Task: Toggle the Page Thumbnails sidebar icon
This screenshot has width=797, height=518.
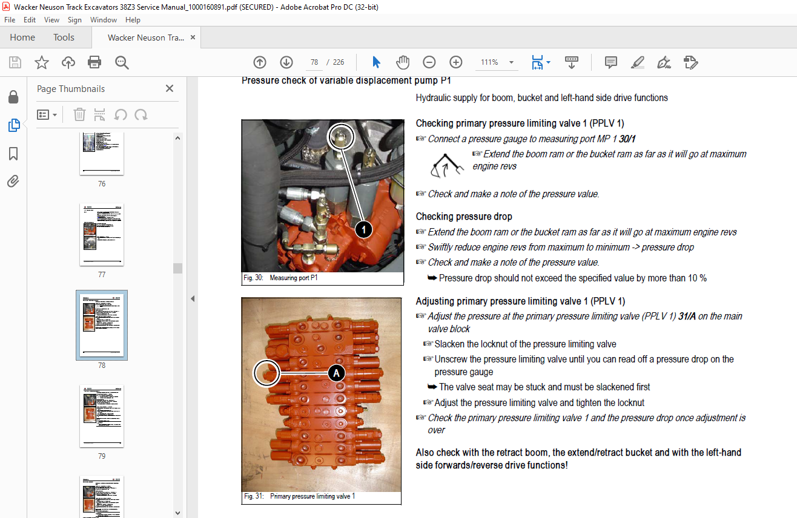Action: click(x=13, y=125)
